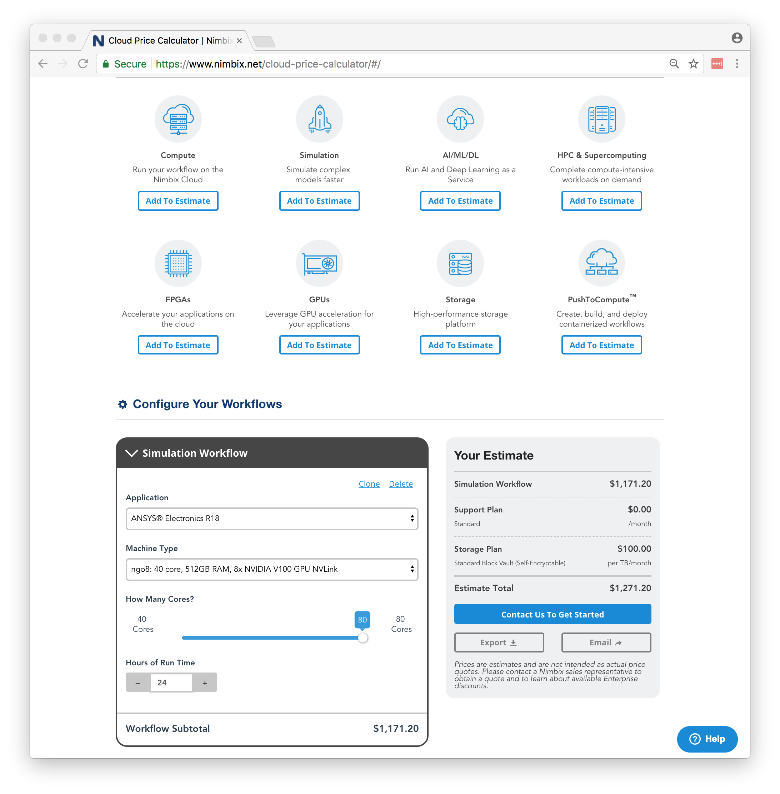780x794 pixels.
Task: Click the HPC & Supercomputing server rack icon
Action: click(601, 119)
